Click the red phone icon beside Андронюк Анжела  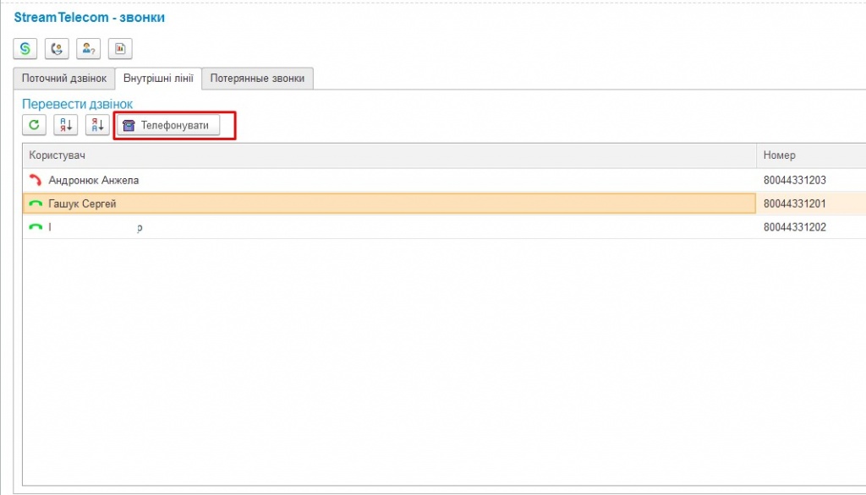pos(36,180)
